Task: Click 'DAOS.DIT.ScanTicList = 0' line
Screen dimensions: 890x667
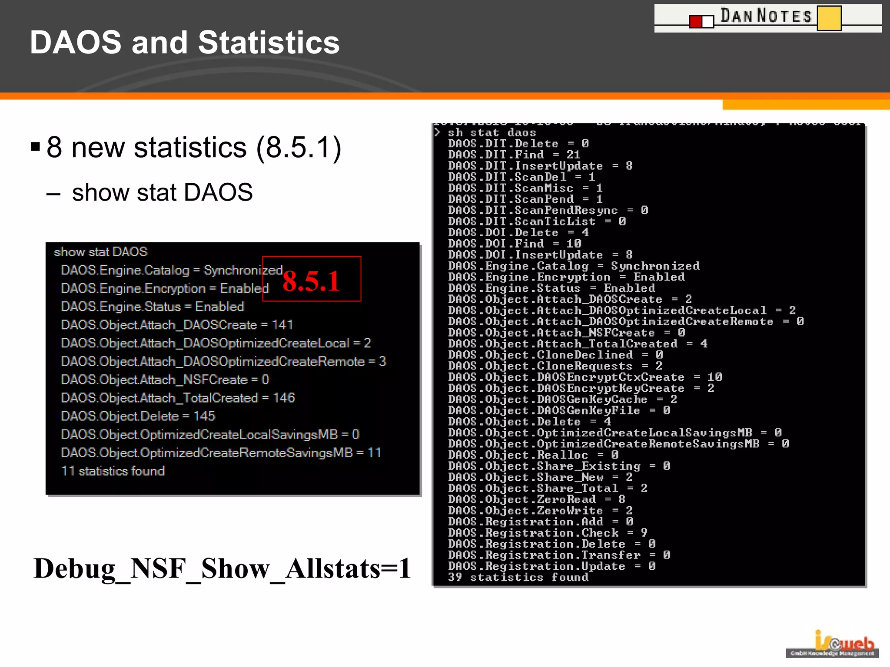Action: tap(538, 221)
